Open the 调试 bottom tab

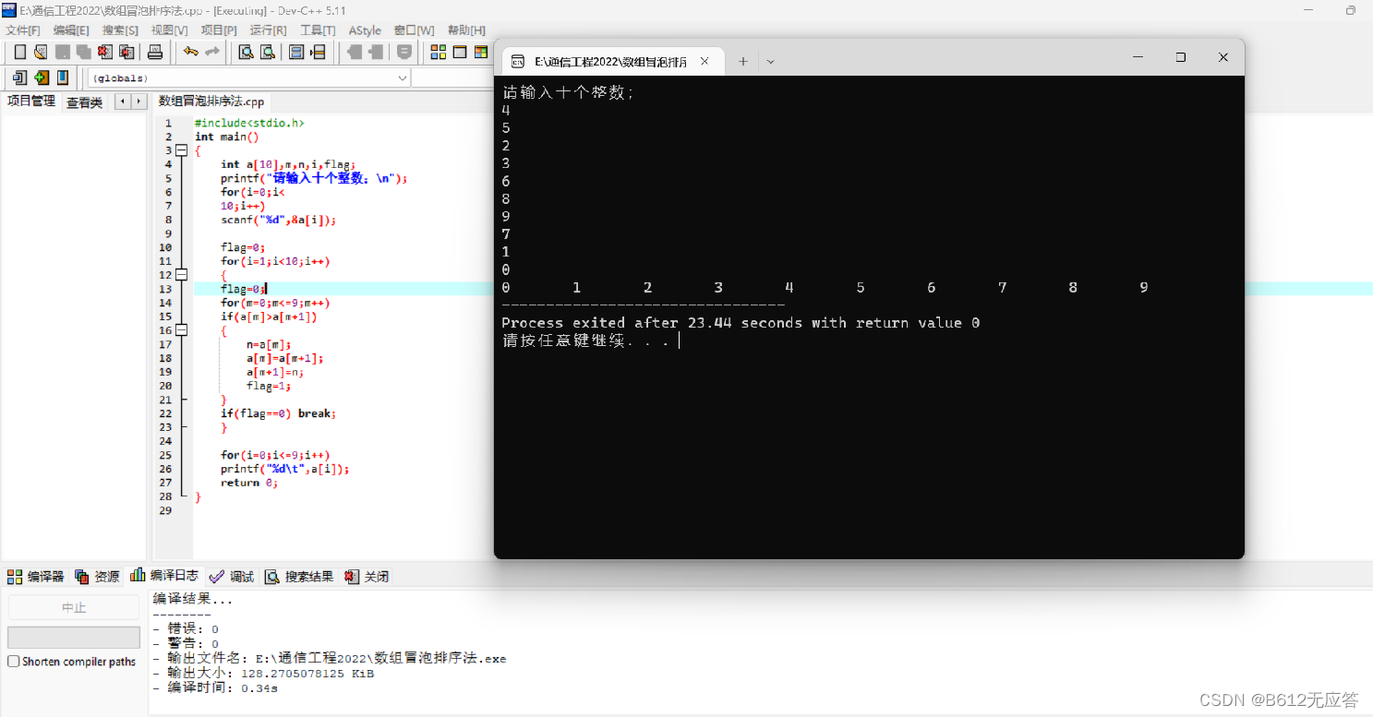232,577
